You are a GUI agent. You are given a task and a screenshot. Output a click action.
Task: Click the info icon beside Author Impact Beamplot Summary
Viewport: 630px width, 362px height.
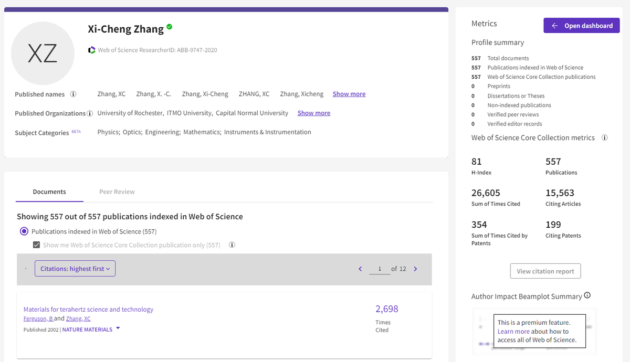click(x=587, y=295)
